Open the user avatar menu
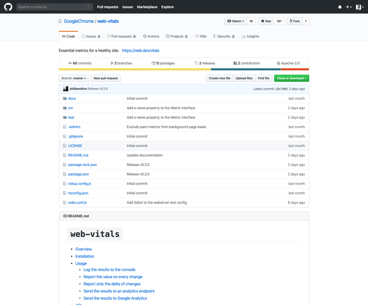The width and height of the screenshot is (368, 305). coord(360,7)
